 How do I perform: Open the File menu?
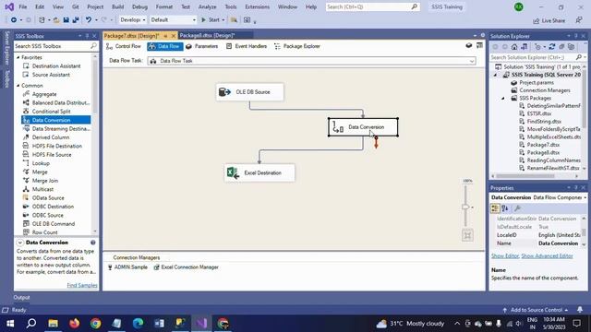click(22, 6)
